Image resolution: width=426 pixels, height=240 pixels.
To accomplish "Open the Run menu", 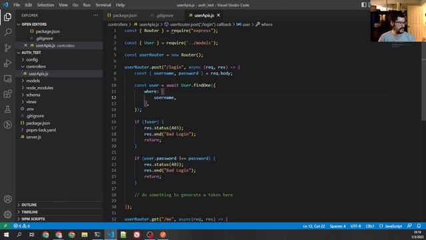I will click(87, 5).
